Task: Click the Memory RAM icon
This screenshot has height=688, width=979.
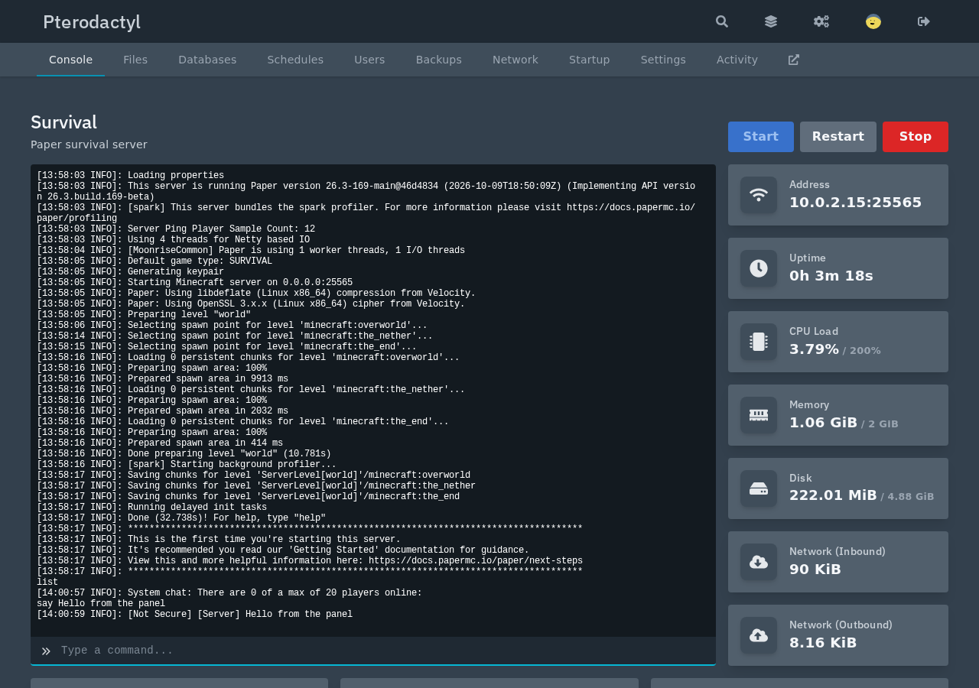Action: (x=759, y=415)
